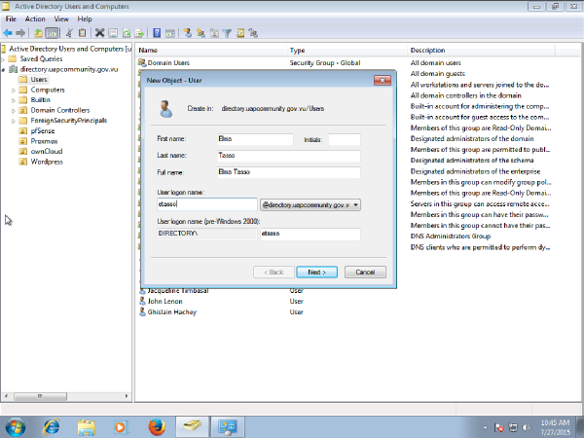The image size is (584, 438).
Task: Click the Refresh toolbar icon
Action: (127, 33)
